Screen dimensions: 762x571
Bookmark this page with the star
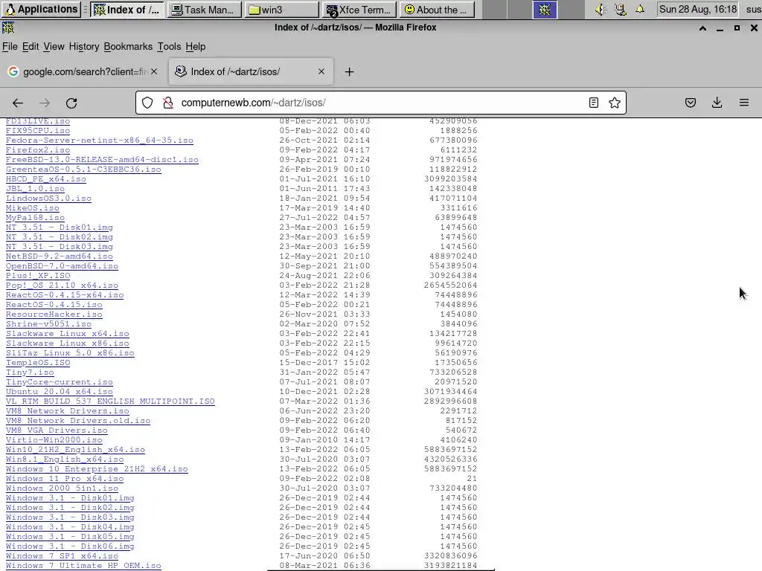click(614, 103)
